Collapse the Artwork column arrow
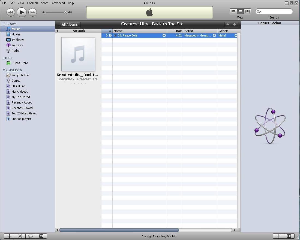 57,31
